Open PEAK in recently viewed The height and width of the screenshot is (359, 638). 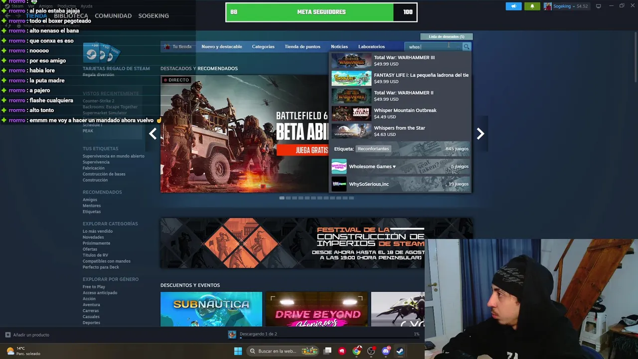pyautogui.click(x=88, y=131)
